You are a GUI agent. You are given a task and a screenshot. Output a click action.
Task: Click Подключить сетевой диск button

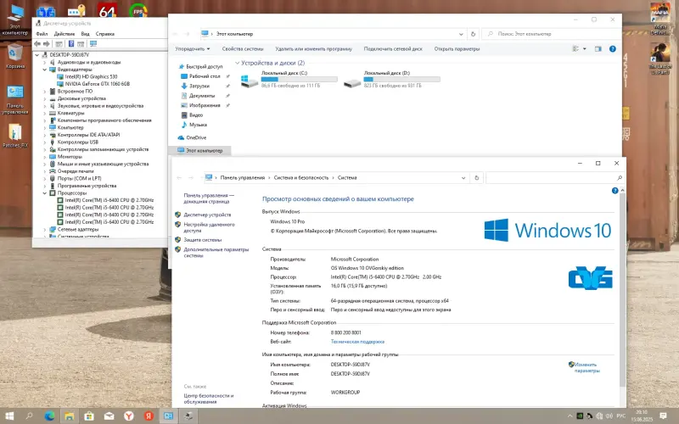(393, 49)
